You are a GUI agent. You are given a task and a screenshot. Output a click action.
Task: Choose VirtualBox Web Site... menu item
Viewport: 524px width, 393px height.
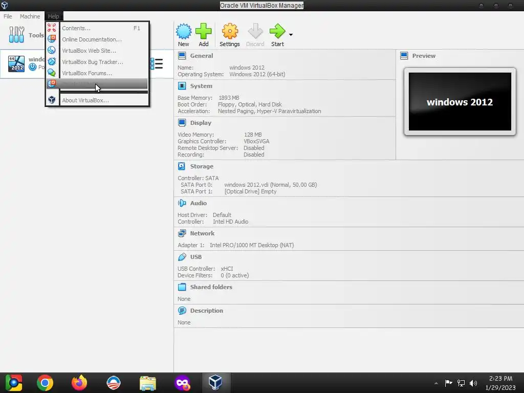pos(97,51)
